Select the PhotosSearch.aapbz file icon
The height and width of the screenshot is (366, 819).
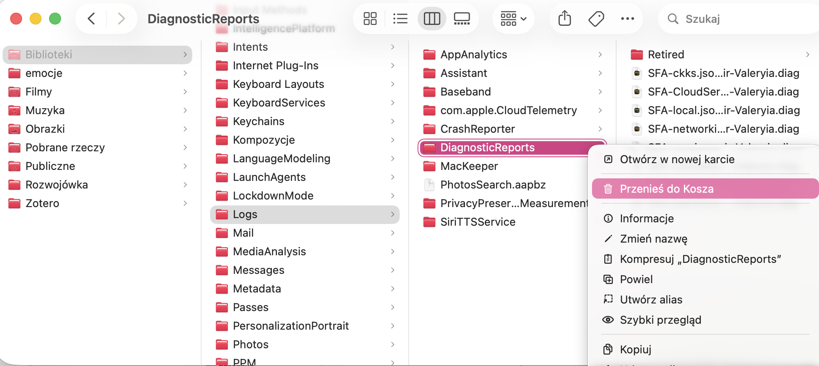[429, 185]
